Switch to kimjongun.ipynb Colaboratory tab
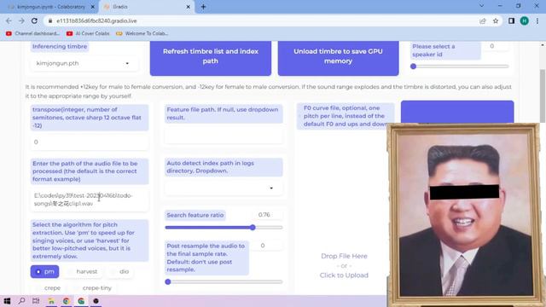 [51, 7]
